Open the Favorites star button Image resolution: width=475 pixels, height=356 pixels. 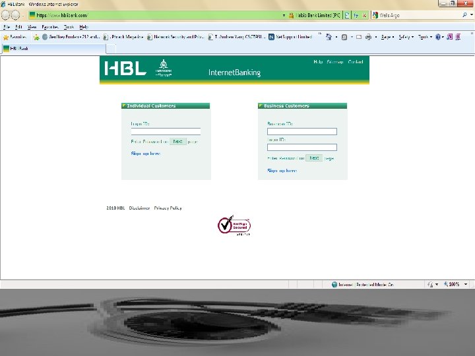pos(15,37)
